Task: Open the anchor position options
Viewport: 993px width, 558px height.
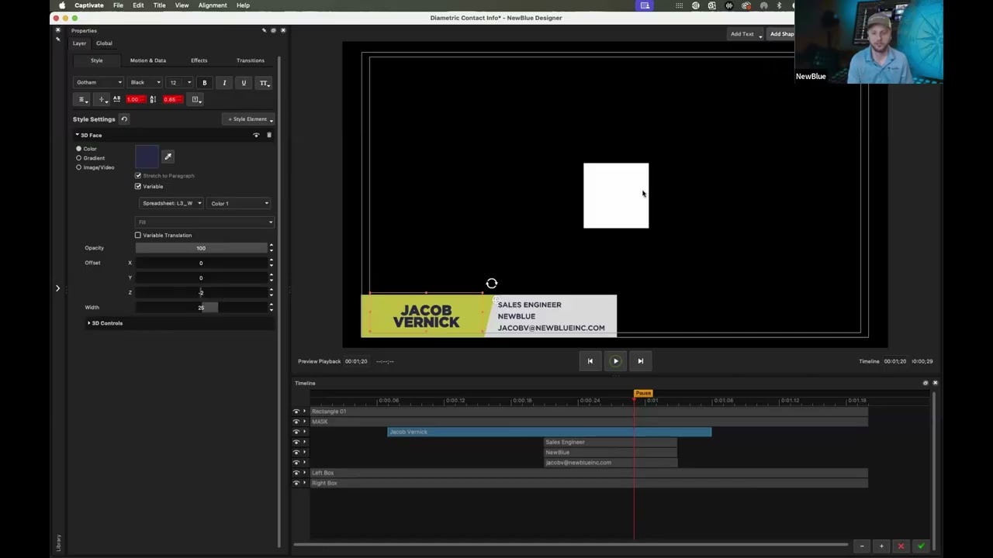Action: (x=102, y=99)
